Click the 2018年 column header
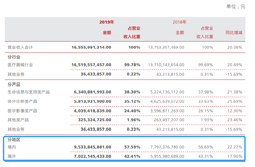 coord(180,22)
